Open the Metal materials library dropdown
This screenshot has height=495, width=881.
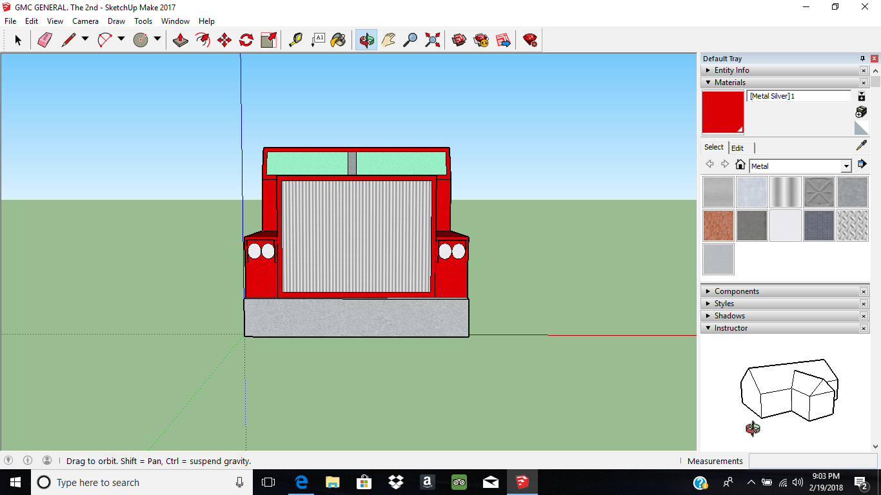(846, 166)
